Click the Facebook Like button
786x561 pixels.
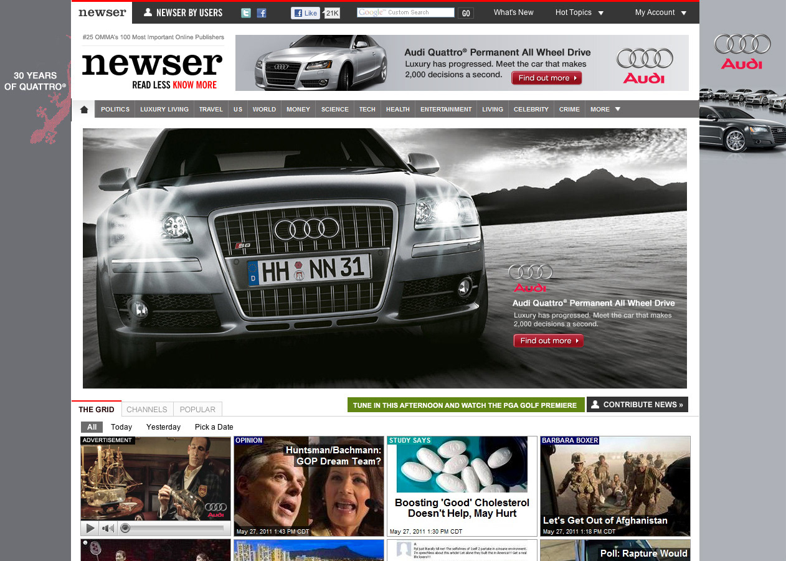click(x=305, y=13)
